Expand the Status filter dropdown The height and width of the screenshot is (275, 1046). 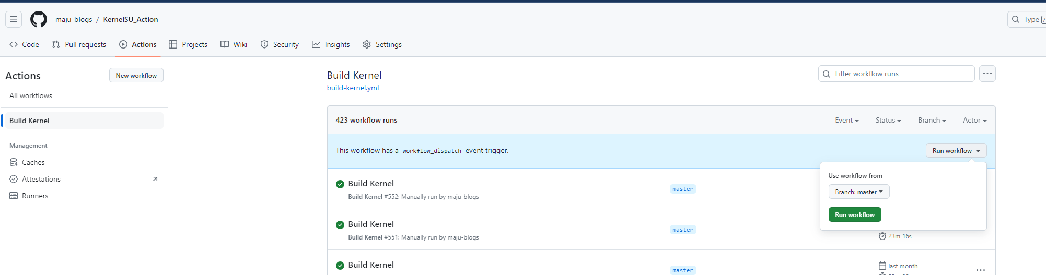tap(888, 120)
